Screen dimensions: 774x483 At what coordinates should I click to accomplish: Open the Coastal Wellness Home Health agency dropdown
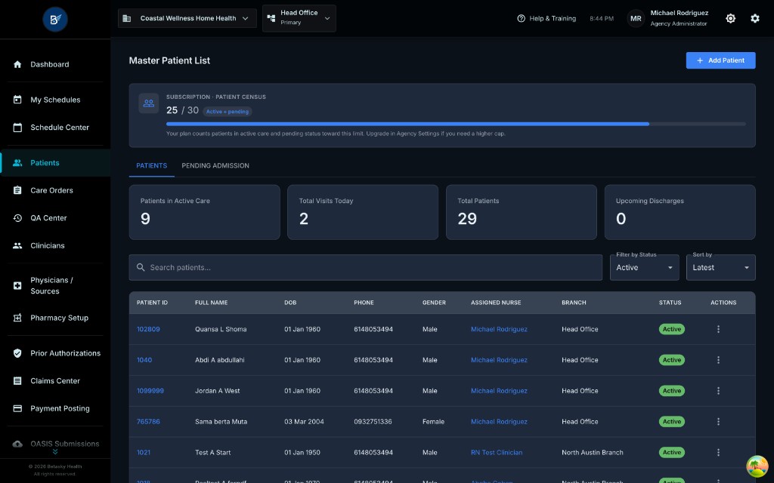187,18
